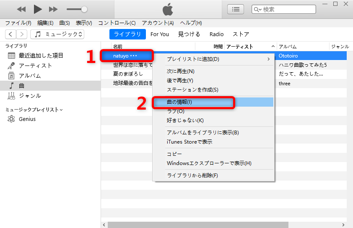Go forward with the right arrow button
This screenshot has width=353, height=228.
tap(22, 34)
